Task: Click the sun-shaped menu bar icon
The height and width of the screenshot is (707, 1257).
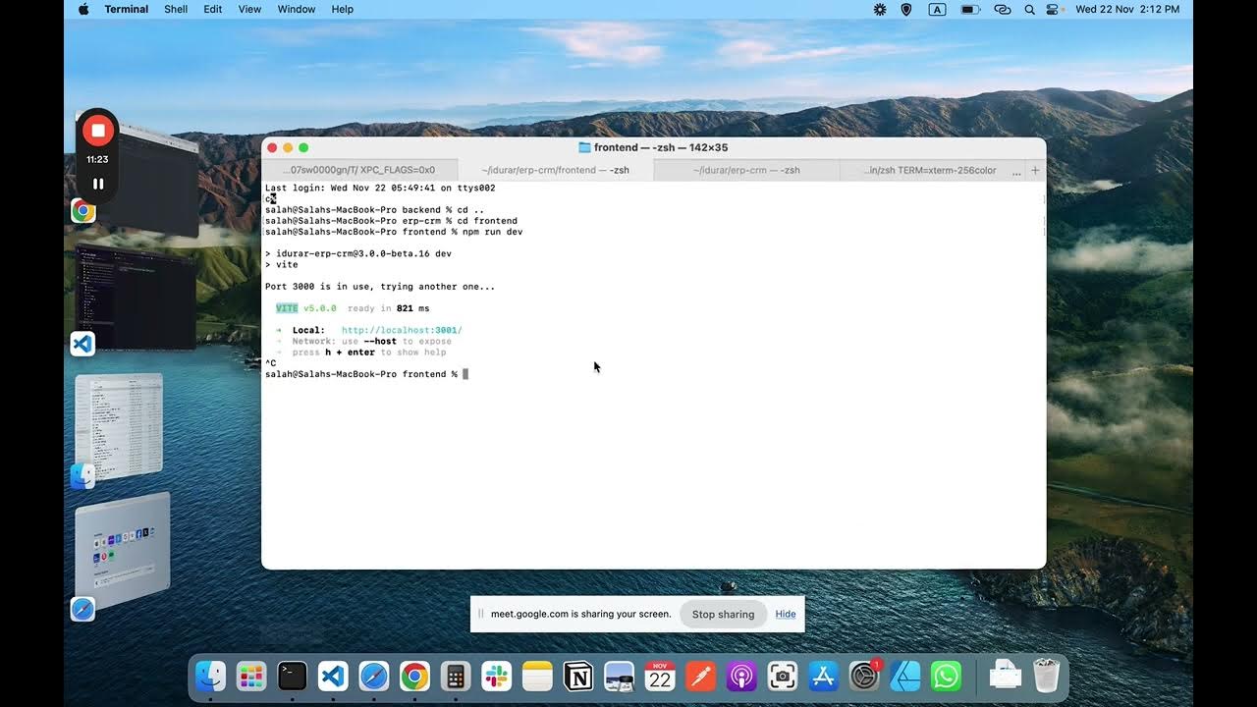Action: click(879, 9)
